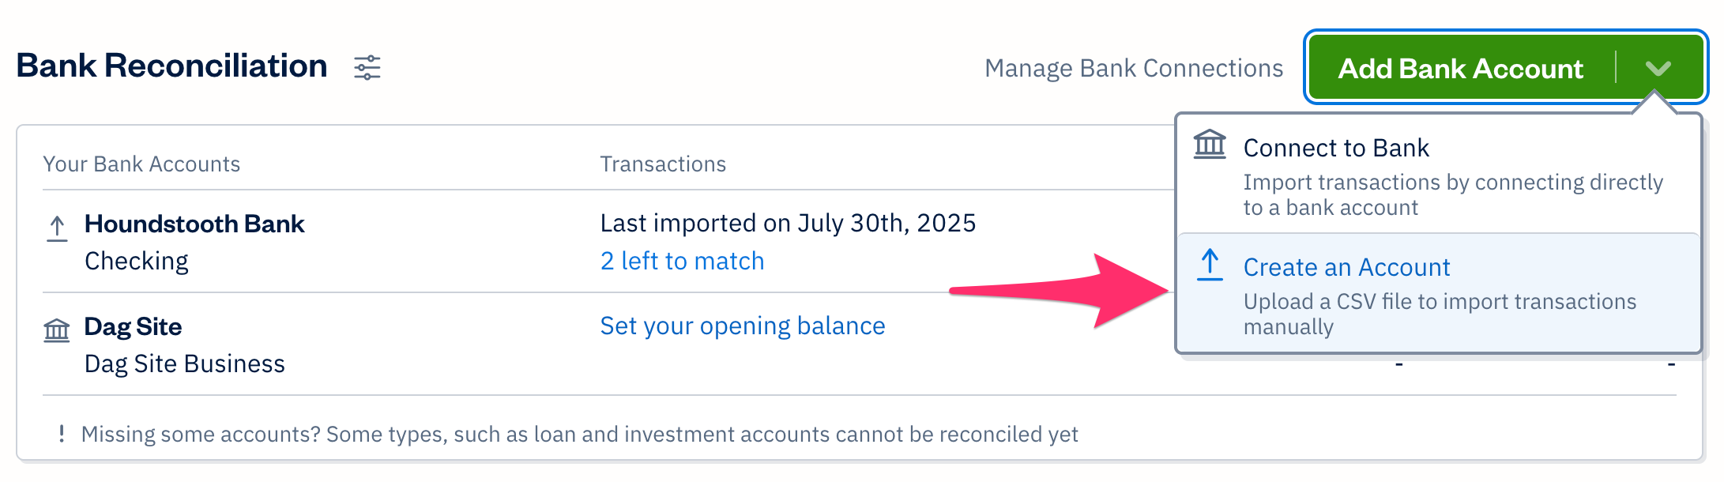Click the 2 left to match link
This screenshot has height=482, width=1724.
[683, 260]
